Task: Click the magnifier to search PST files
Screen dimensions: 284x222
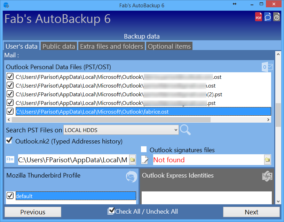Action: click(x=186, y=130)
